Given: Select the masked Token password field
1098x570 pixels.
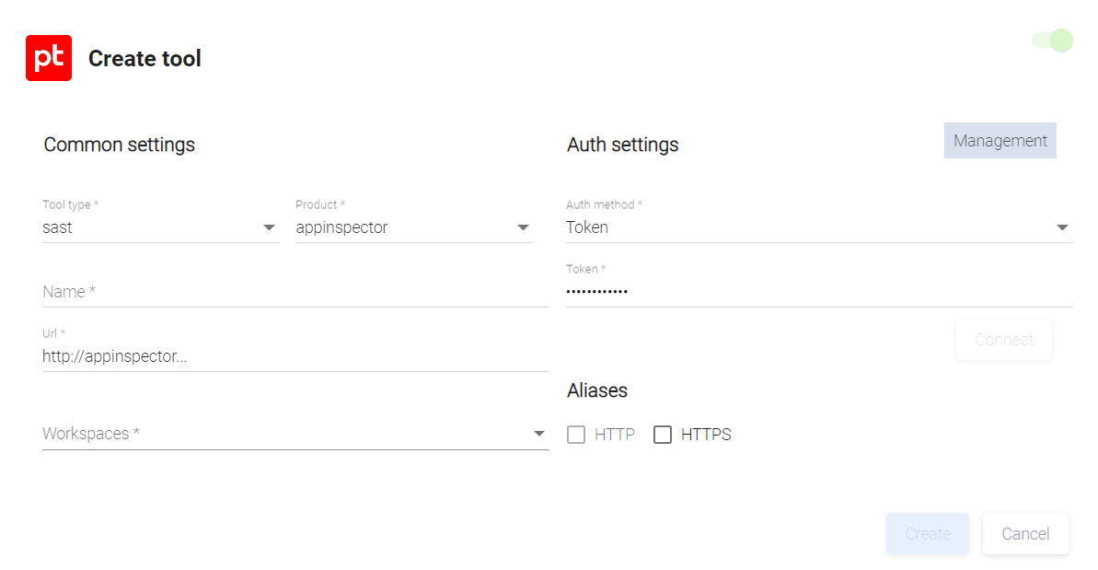Looking at the screenshot, I should coord(817,292).
